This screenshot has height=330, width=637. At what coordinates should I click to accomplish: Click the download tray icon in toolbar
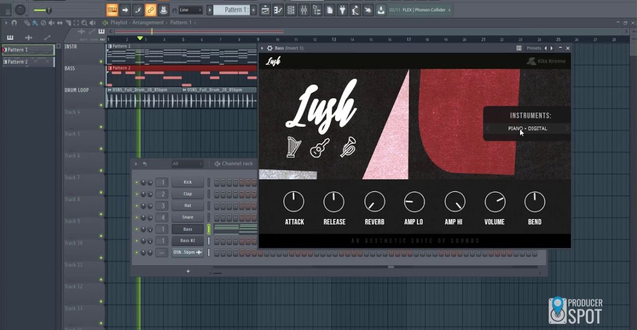[381, 10]
